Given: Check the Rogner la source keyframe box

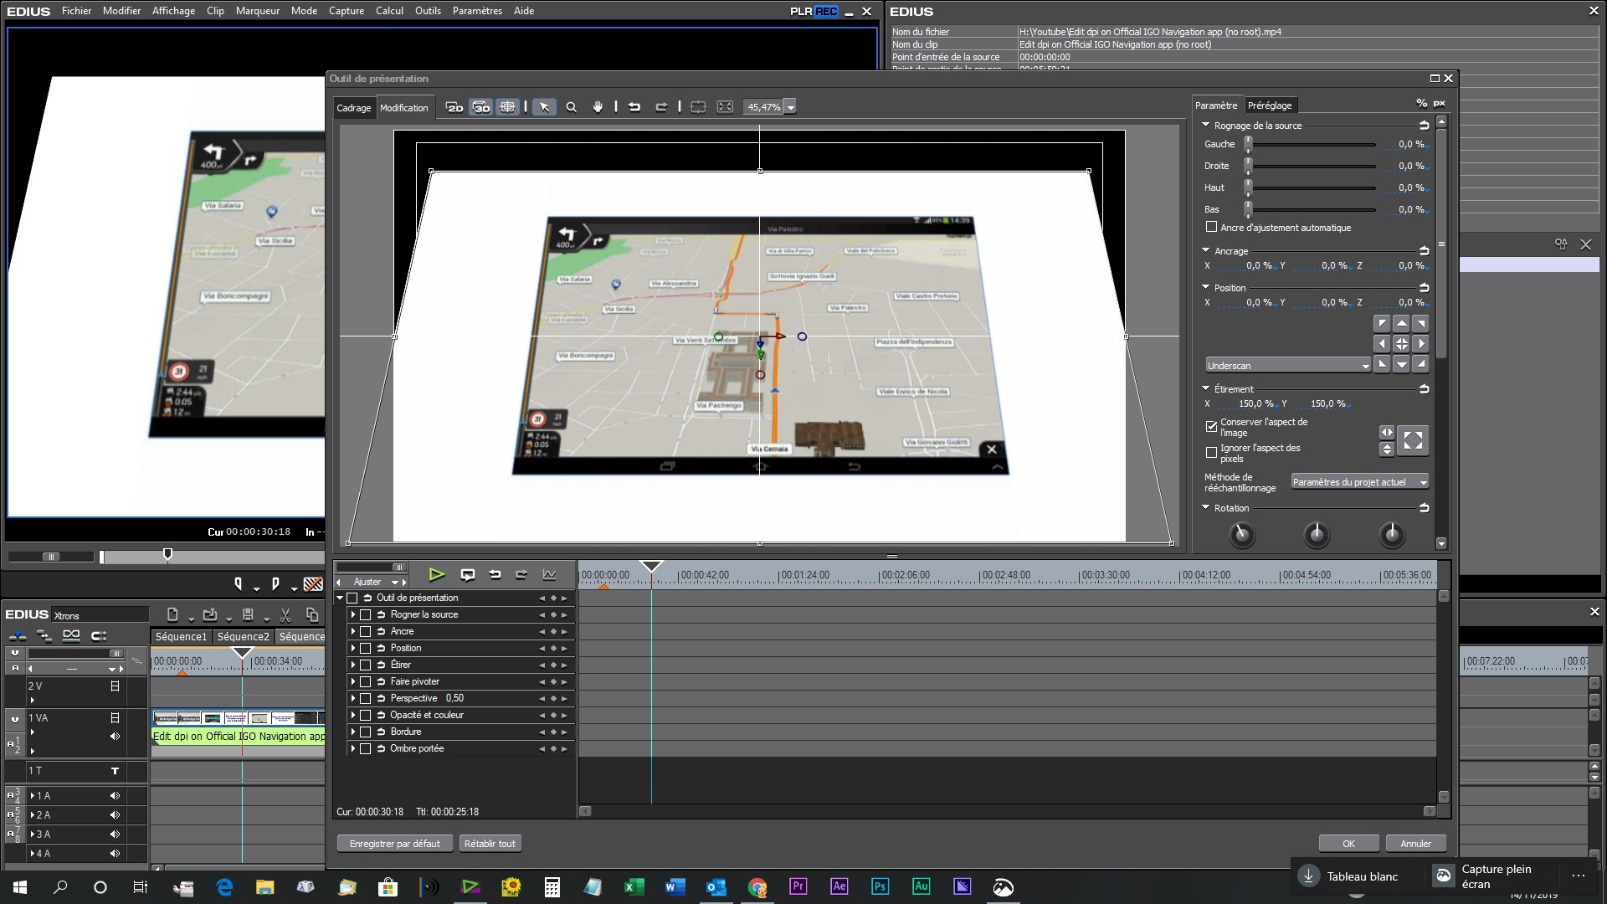Looking at the screenshot, I should click(365, 614).
